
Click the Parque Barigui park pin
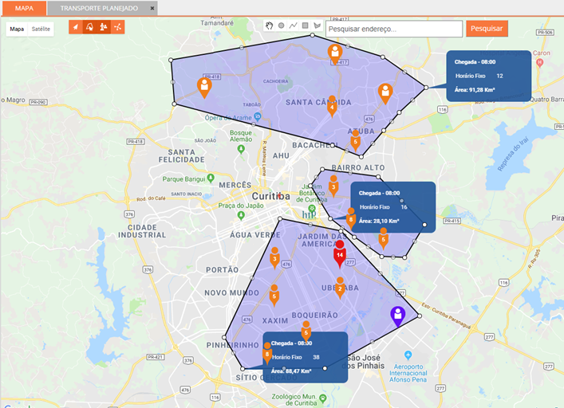coord(211,178)
